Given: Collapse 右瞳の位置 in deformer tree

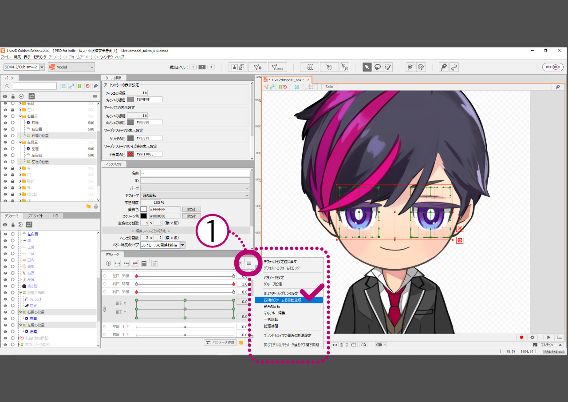Looking at the screenshot, I should (x=20, y=312).
